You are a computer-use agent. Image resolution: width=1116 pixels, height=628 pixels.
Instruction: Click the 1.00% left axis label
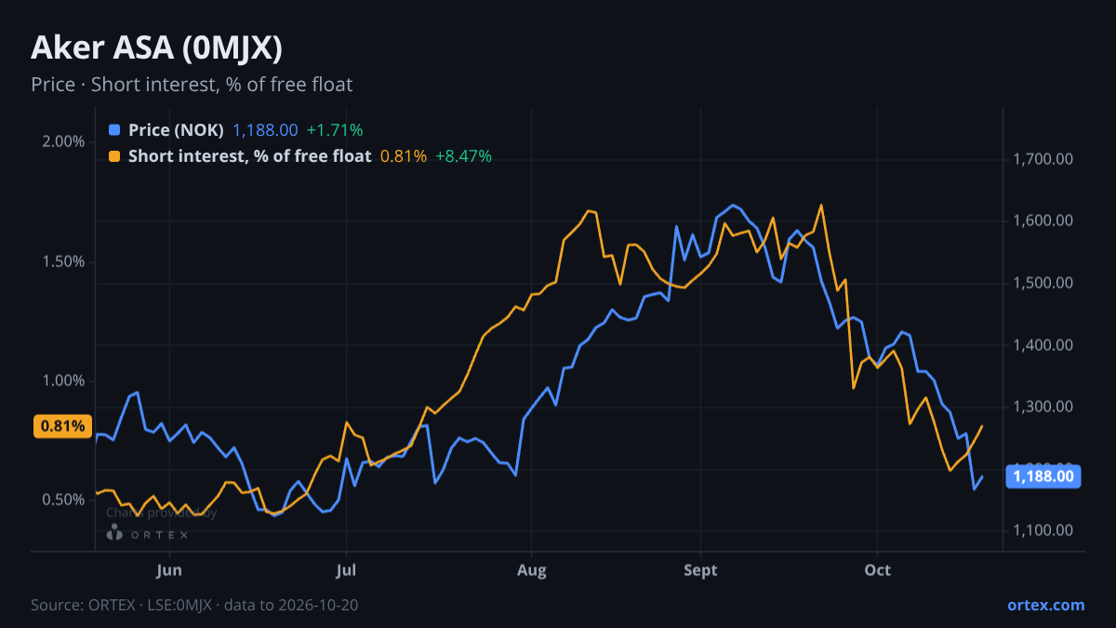click(64, 381)
